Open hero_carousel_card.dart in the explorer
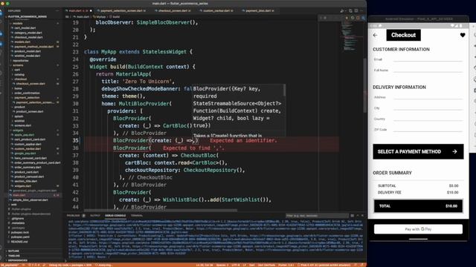This screenshot has height=267, width=476. tap(30, 158)
